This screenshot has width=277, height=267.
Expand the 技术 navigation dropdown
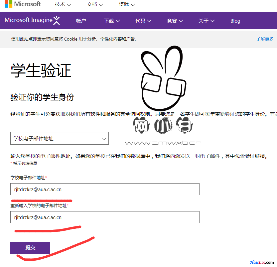click(63, 5)
